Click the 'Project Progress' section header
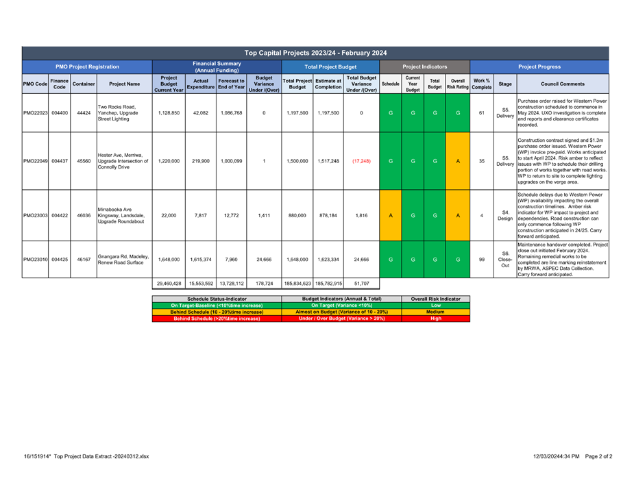The image size is (634, 481). (539, 66)
